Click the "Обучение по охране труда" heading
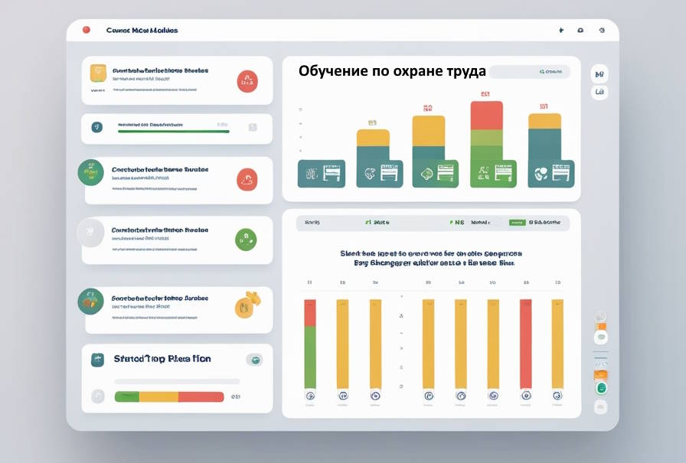The image size is (686, 463). point(392,71)
